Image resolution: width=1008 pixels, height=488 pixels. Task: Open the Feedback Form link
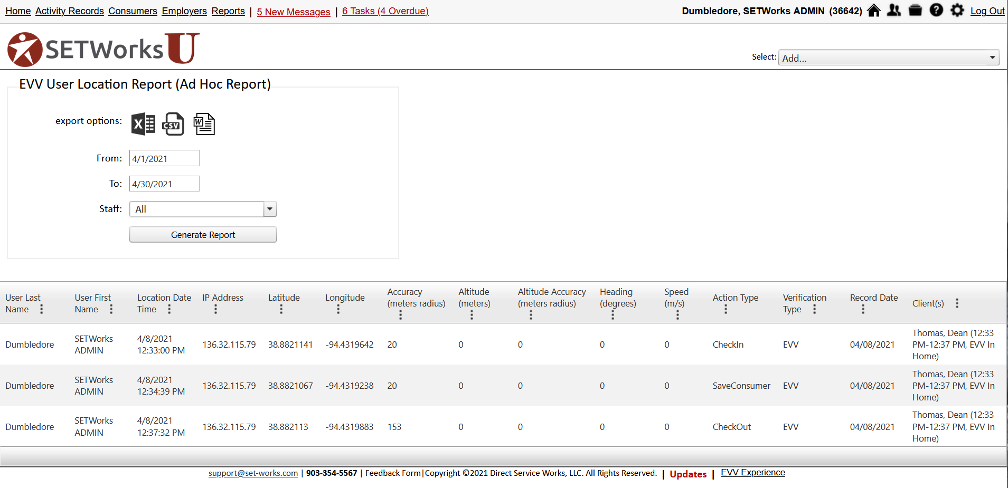click(393, 473)
